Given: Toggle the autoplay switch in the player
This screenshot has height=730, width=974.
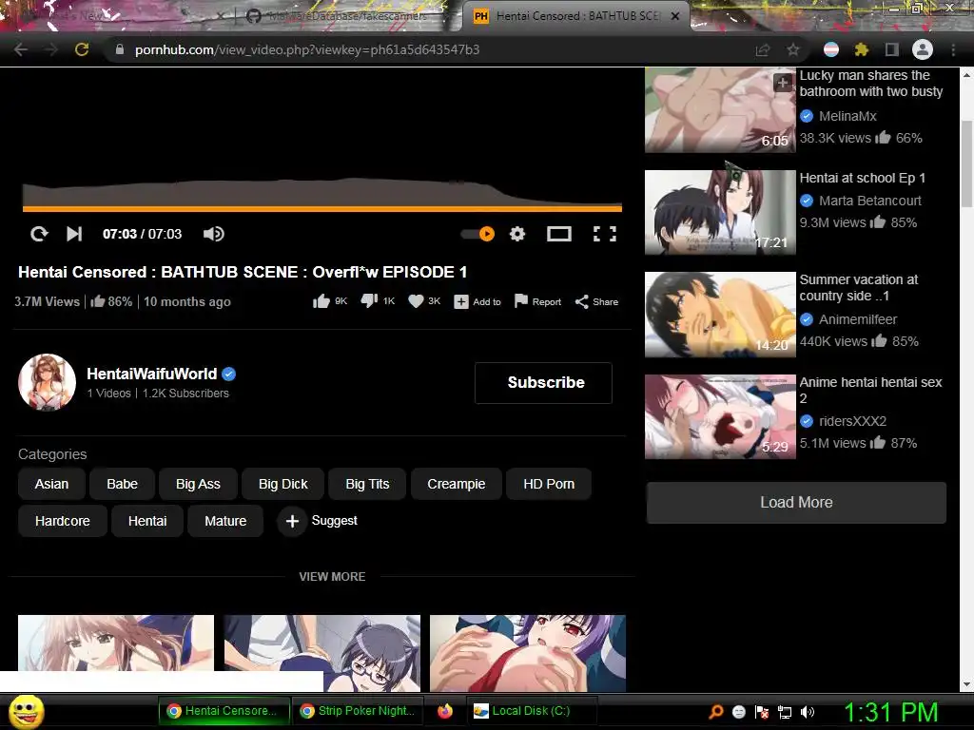Looking at the screenshot, I should coord(477,234).
